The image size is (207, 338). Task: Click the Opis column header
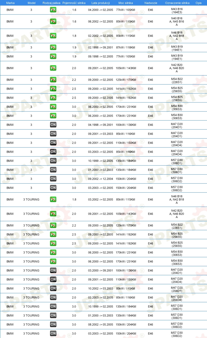point(198,3)
